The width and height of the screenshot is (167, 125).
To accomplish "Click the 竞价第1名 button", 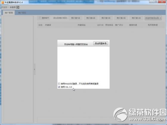I will click(136, 18).
